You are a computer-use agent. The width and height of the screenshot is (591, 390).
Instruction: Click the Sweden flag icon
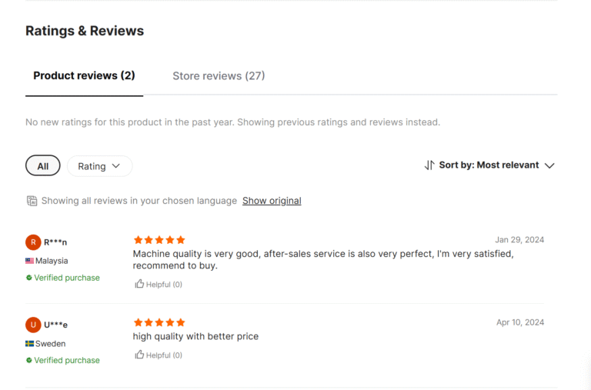tap(29, 344)
